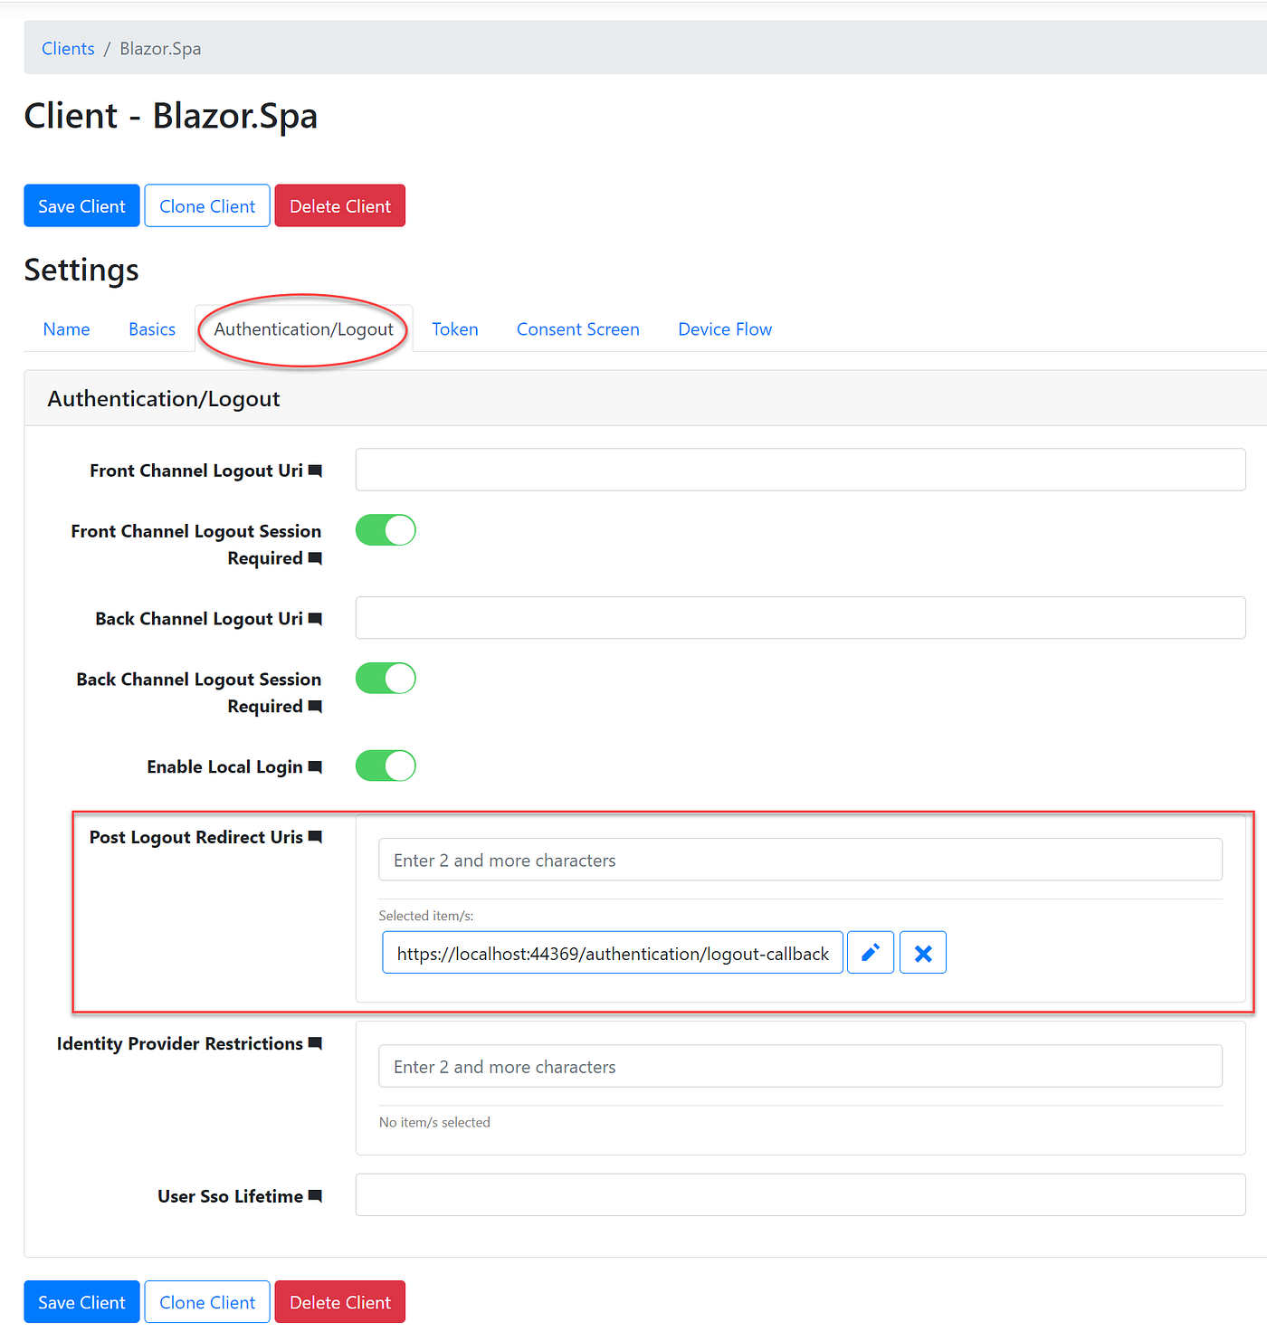Open the hint icon beside Back Channel Logout Session Required
The image size is (1267, 1341).
316,706
